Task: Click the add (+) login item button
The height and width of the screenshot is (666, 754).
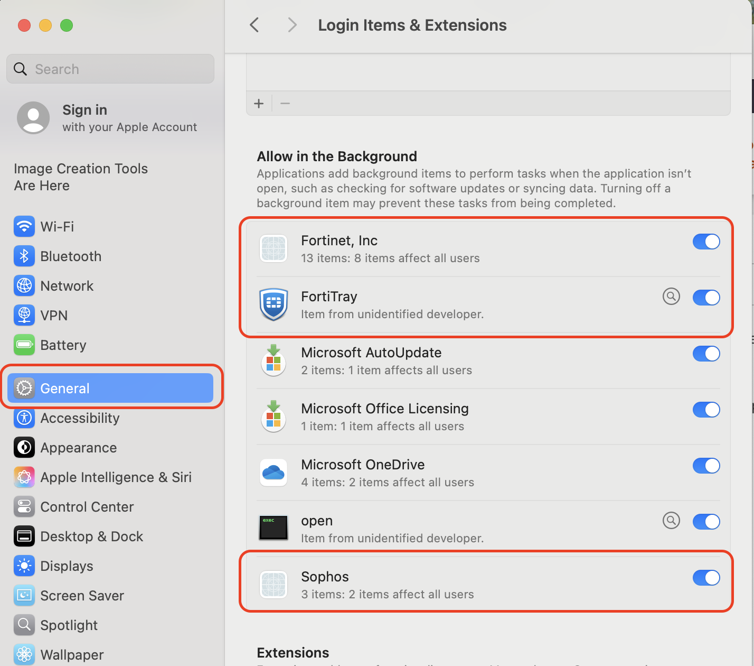Action: tap(259, 104)
